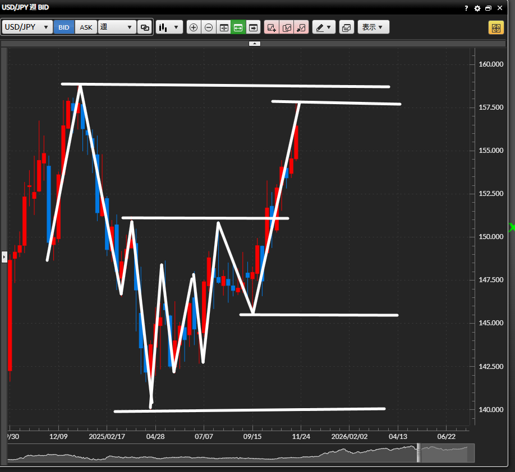Open the drawing pen tool menu

324,27
